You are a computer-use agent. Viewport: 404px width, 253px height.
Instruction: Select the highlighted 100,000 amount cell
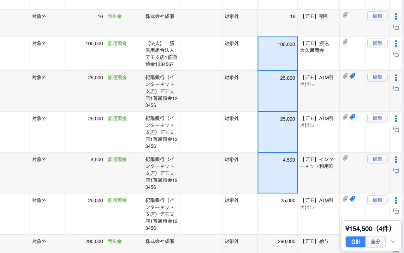click(x=277, y=53)
